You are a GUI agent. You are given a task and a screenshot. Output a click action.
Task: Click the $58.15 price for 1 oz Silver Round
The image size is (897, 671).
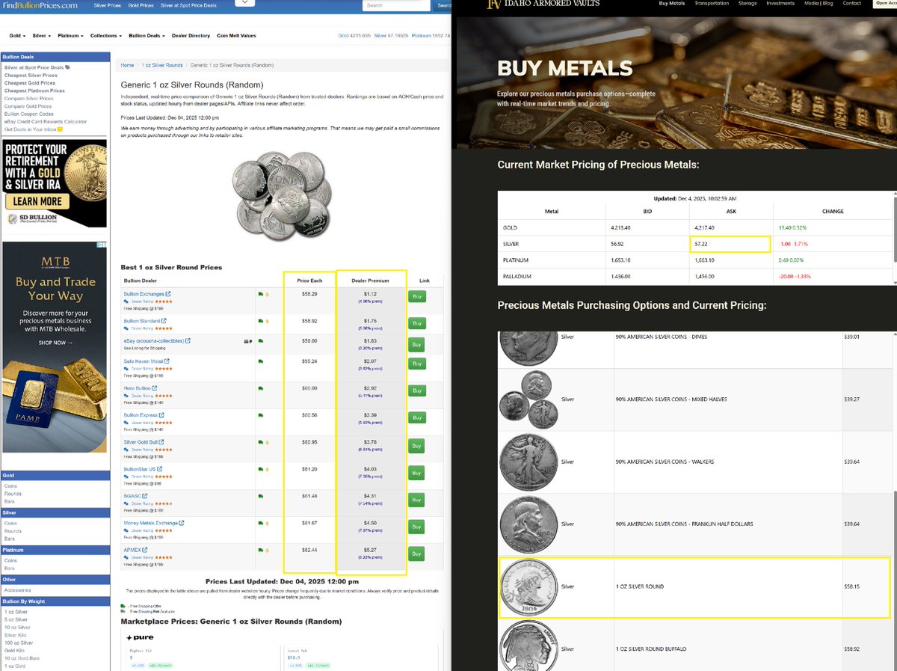[x=851, y=586]
